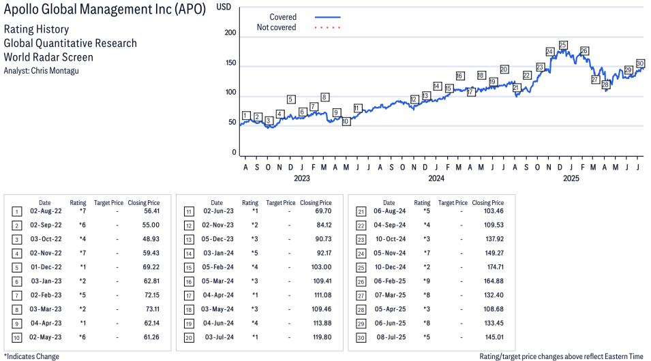Click date 02-May-23 cell
Screen dimensions: 651x361
point(45,337)
